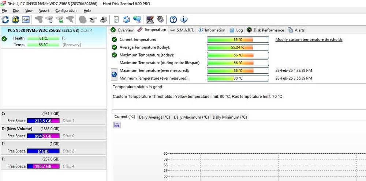Click the gray disk test icon with clock

pos(49,20)
